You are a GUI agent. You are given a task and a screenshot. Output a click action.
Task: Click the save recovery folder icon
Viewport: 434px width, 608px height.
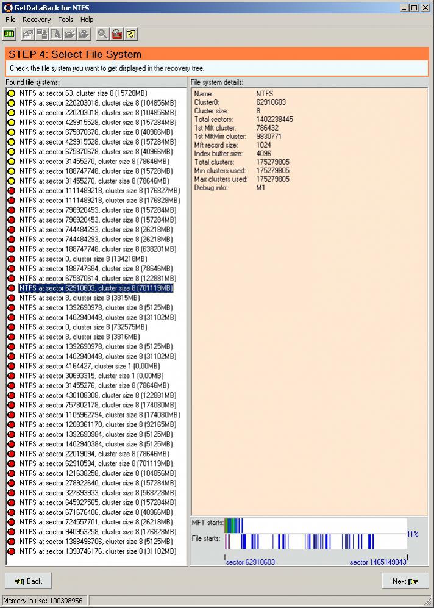click(x=84, y=34)
